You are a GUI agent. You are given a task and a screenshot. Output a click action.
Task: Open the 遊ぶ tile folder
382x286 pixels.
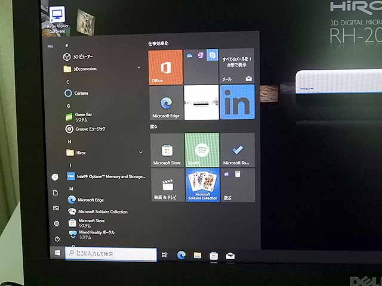tap(238, 185)
